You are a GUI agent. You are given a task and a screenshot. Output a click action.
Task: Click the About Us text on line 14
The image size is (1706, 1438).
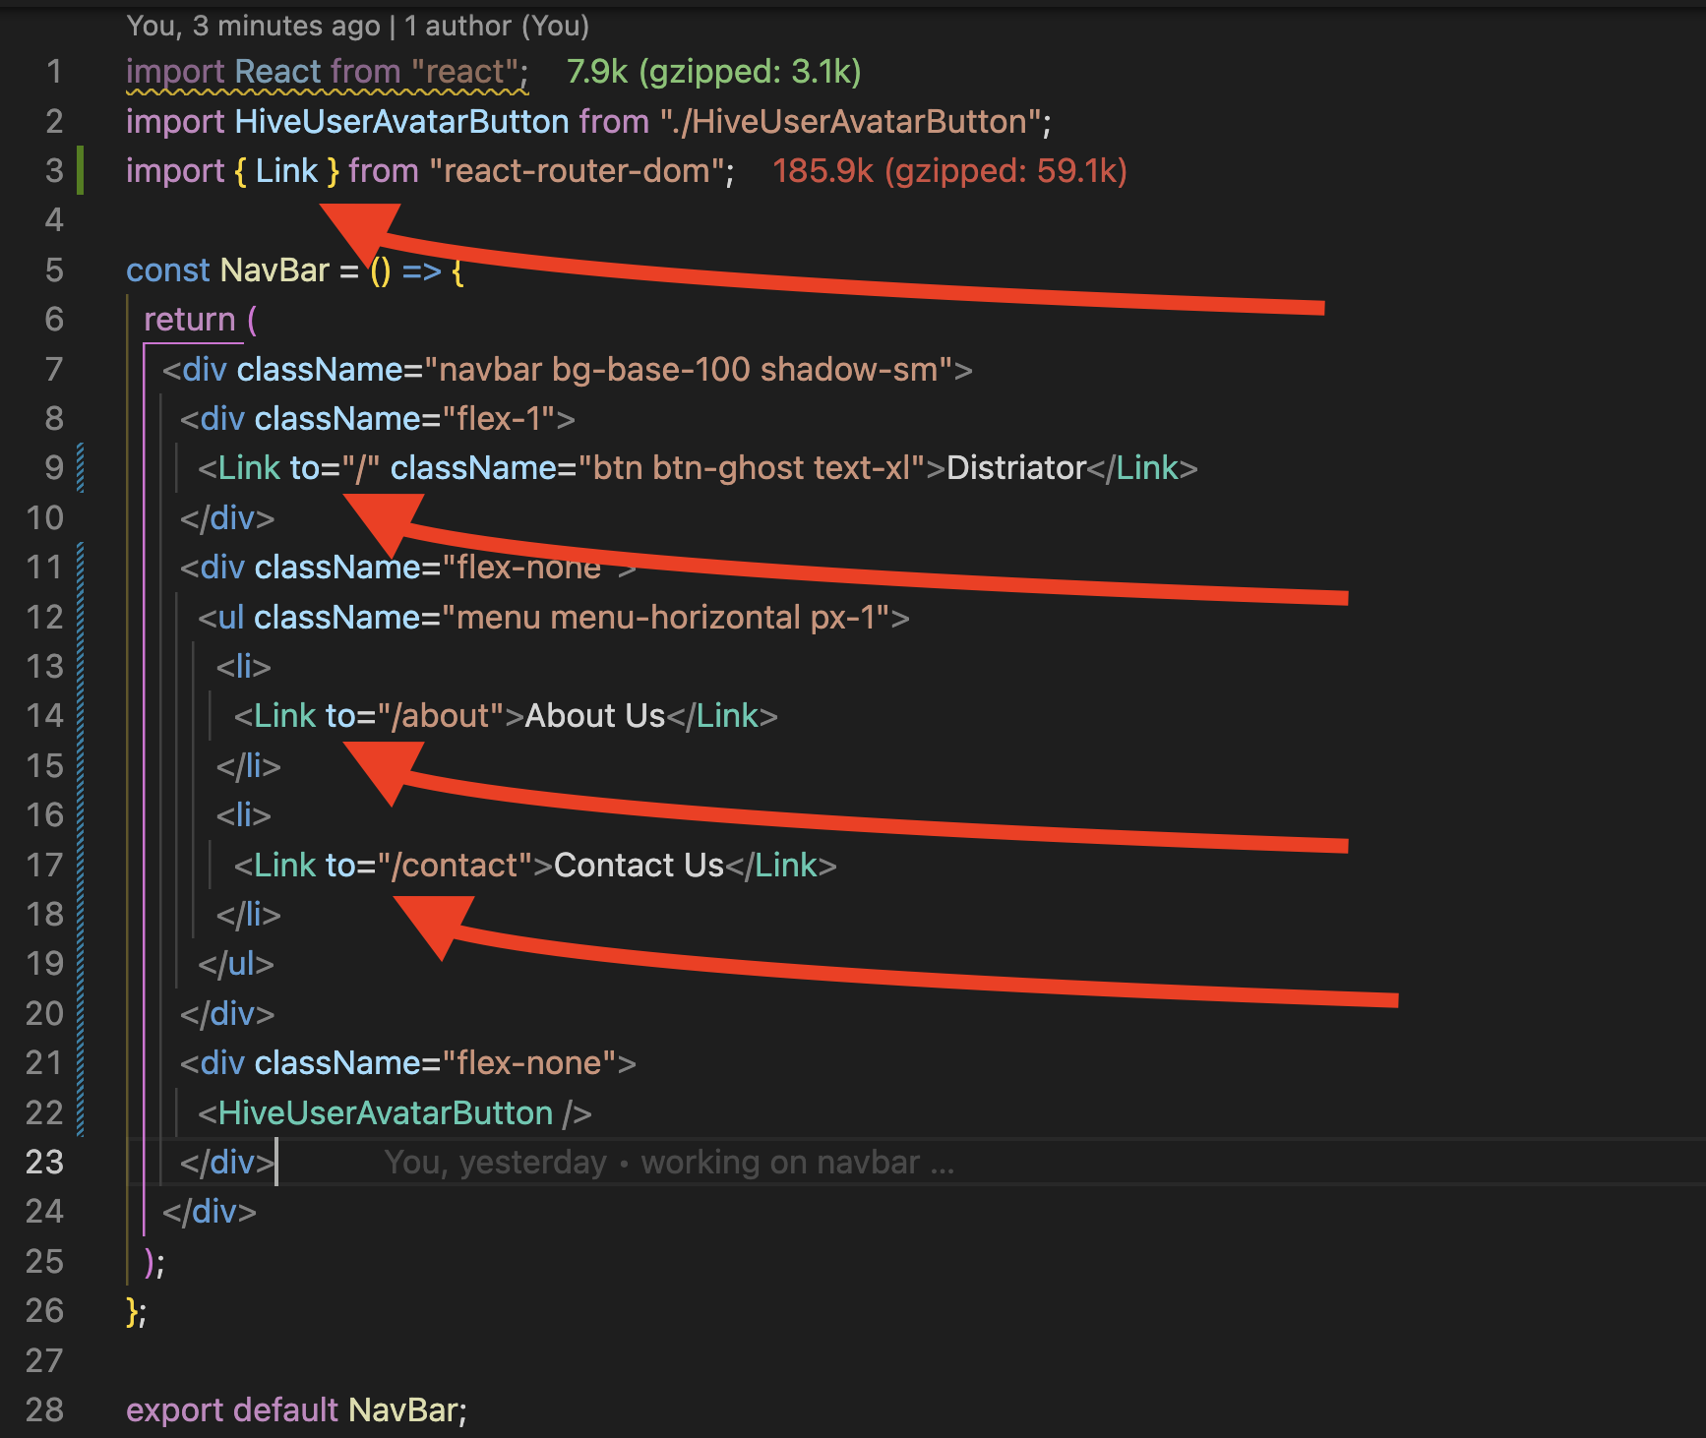595,716
